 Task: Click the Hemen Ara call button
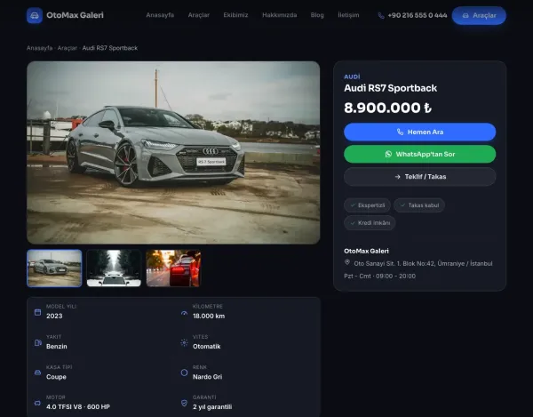point(420,132)
